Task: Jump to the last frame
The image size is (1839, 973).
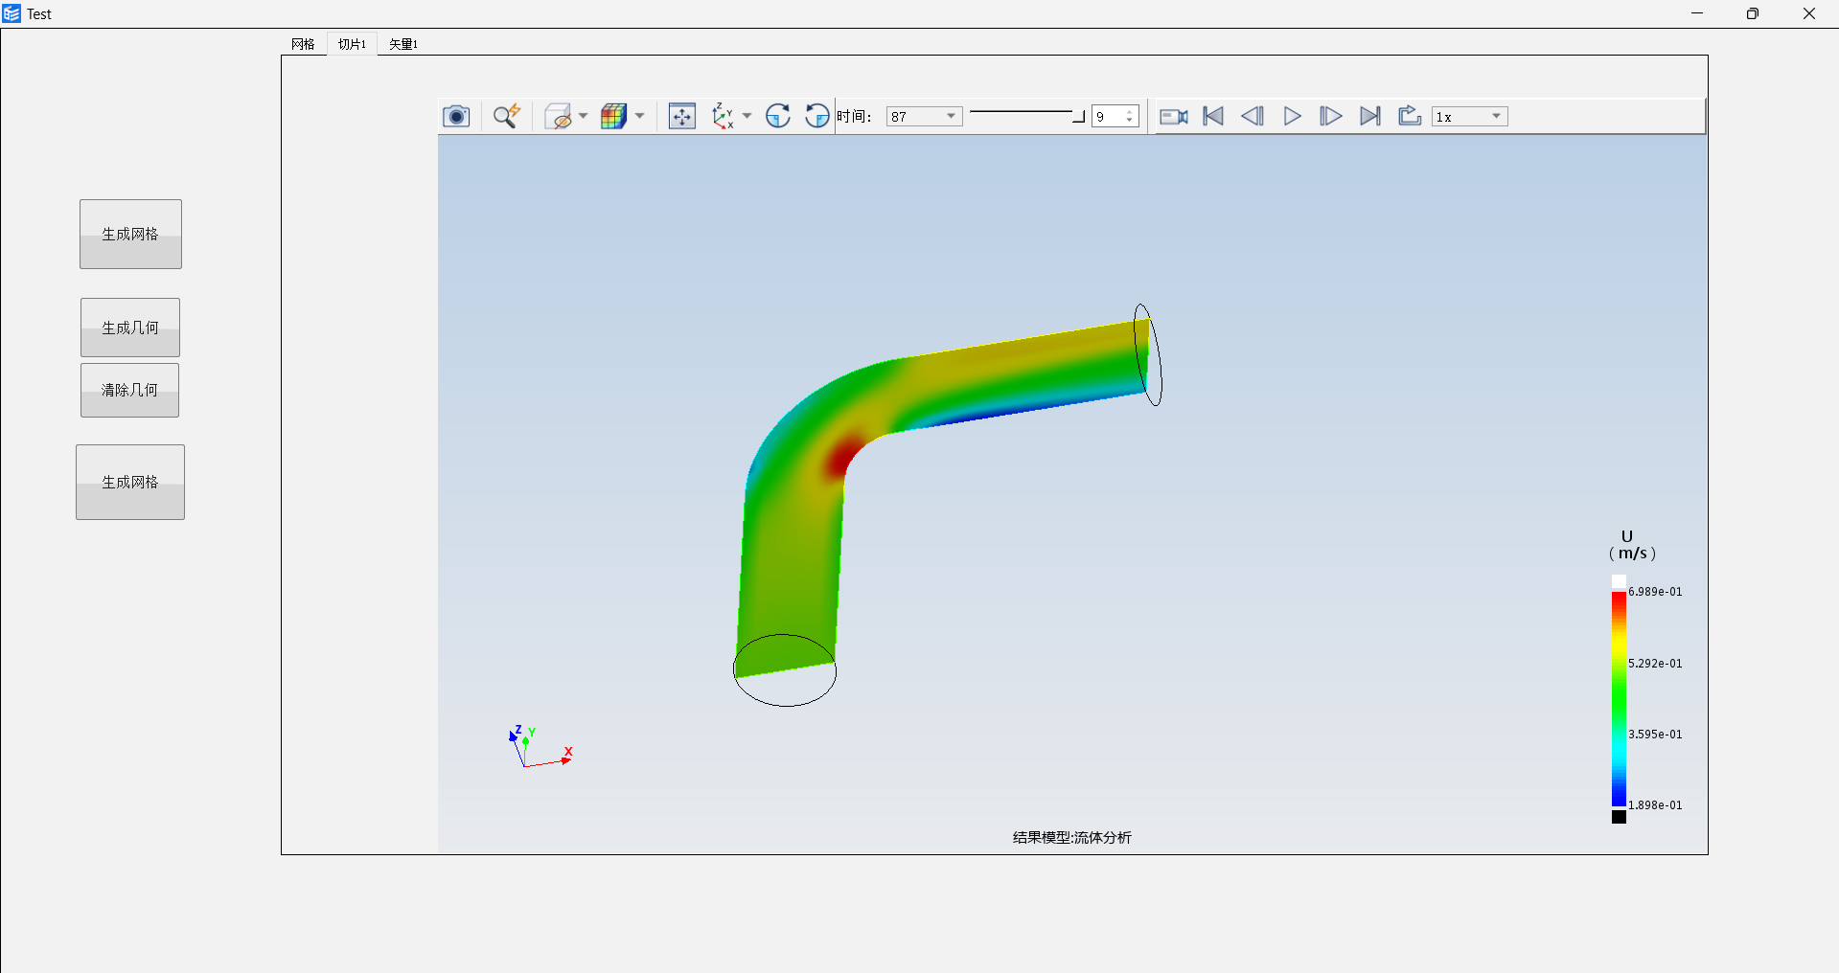Action: [1370, 116]
